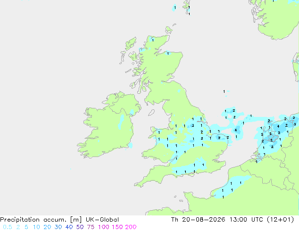Click the 4 value over the North Sea
The image size is (299, 231).
pos(236,130)
